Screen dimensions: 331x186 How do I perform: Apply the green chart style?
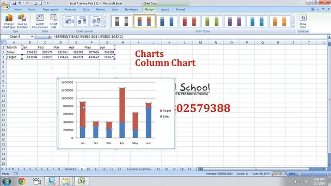point(212,21)
